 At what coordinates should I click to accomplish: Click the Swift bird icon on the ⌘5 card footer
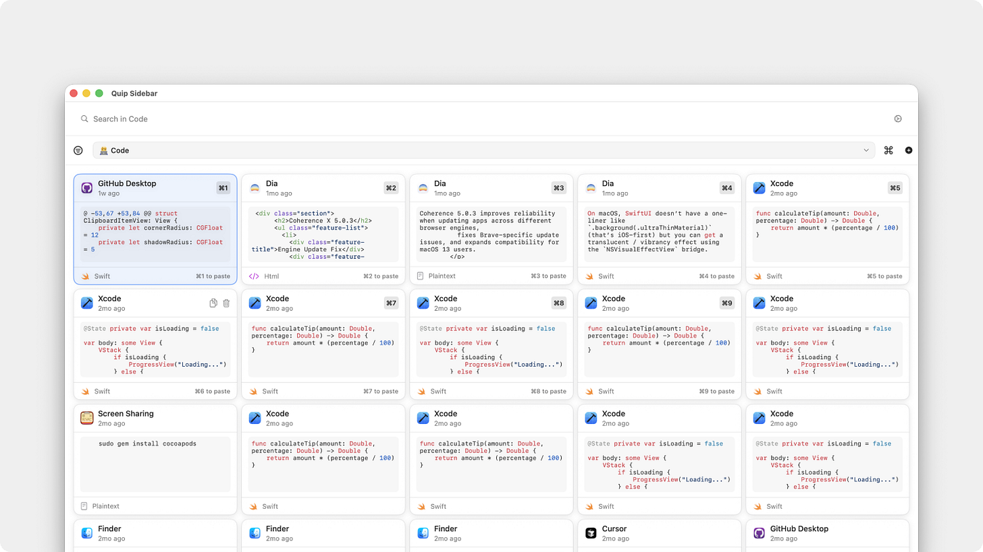[x=758, y=276]
